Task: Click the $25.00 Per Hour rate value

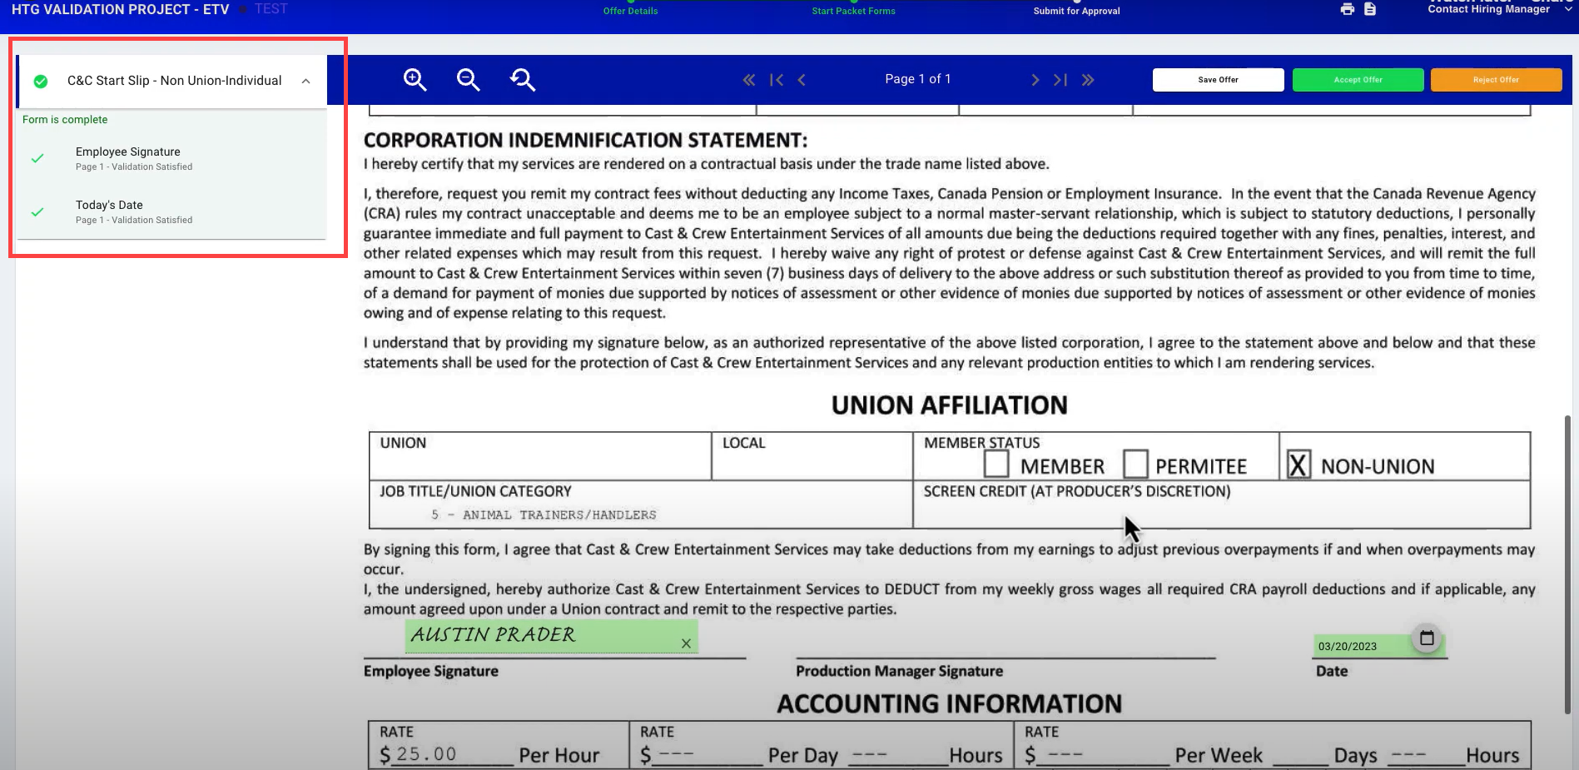Action: (x=426, y=754)
